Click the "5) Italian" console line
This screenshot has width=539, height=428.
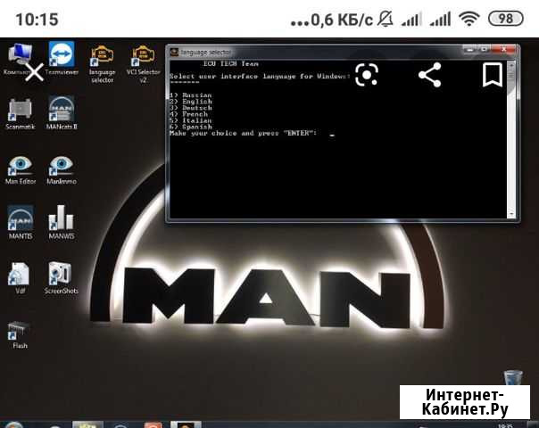(190, 120)
